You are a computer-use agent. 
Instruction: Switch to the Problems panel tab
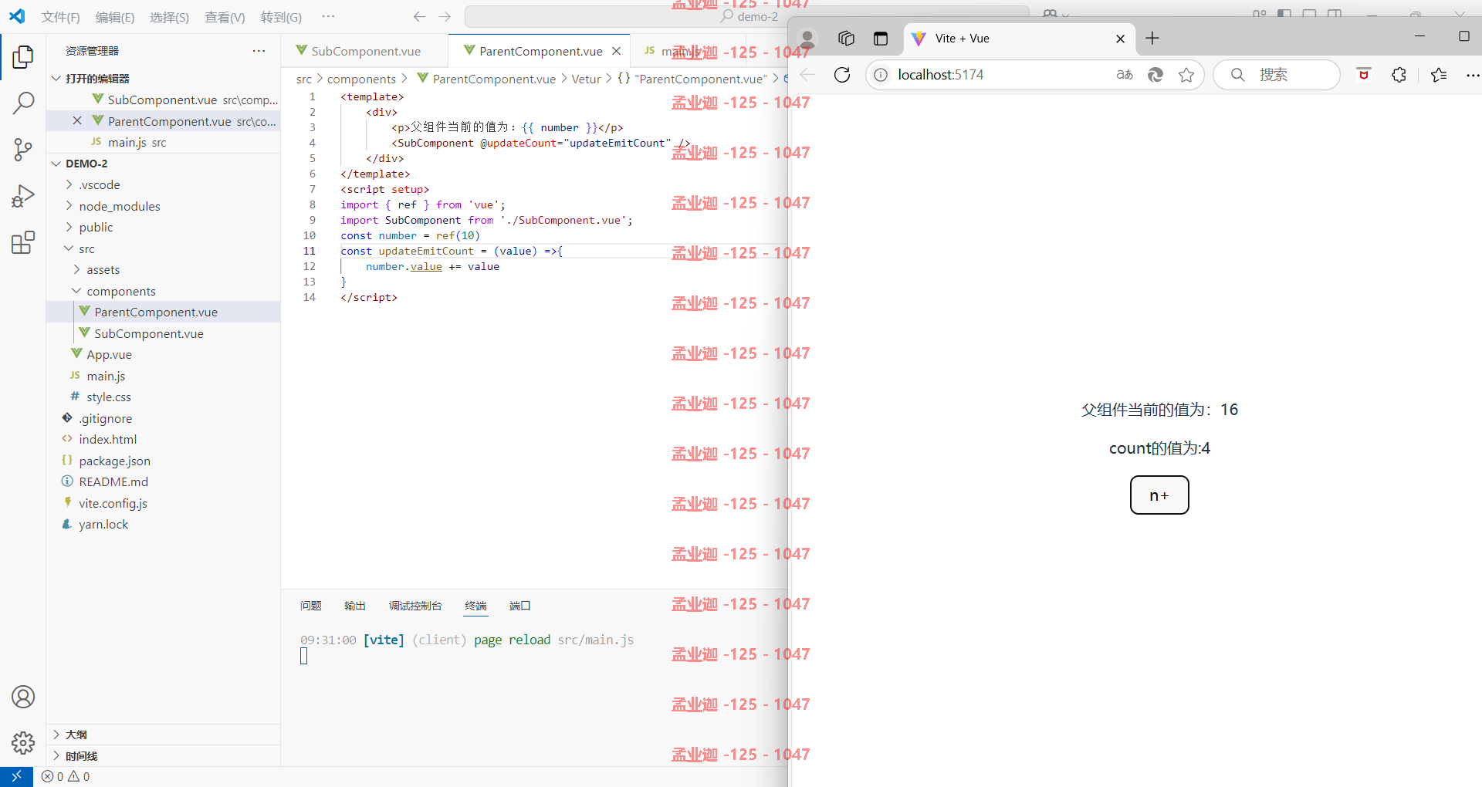pos(311,606)
